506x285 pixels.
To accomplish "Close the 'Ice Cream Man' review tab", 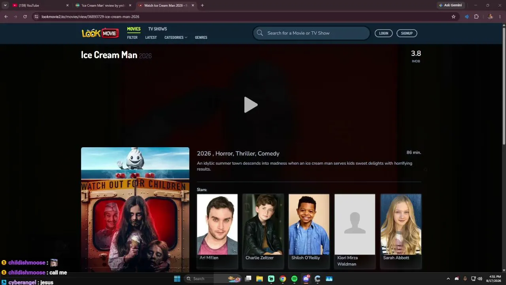I will [130, 6].
